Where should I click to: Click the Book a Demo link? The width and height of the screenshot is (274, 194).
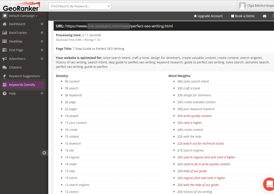[243, 16]
